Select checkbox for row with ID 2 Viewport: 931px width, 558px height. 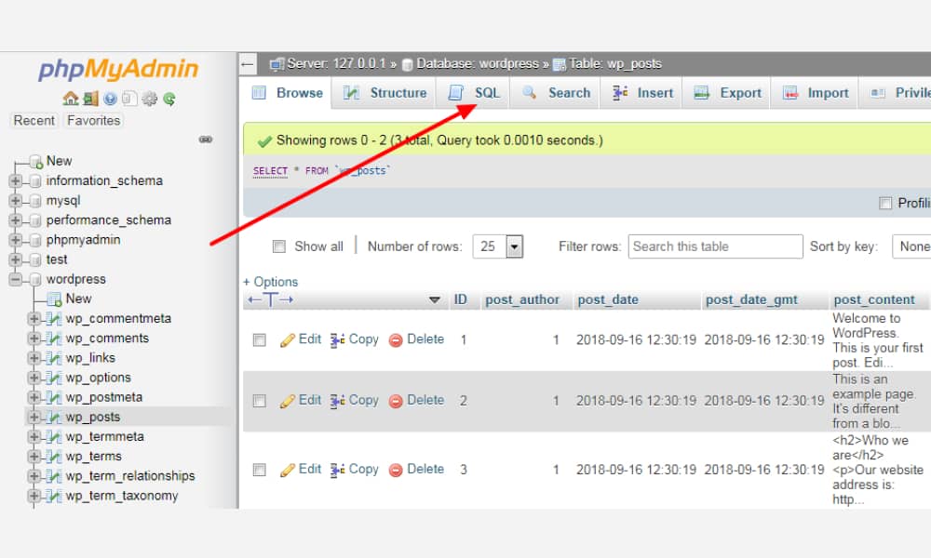pos(260,401)
